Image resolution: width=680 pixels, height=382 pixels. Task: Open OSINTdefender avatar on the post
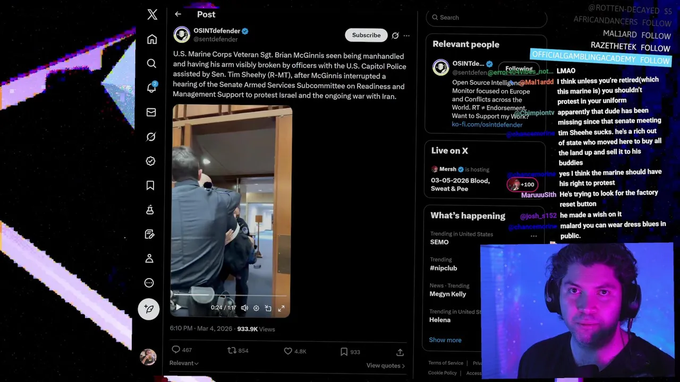point(182,34)
